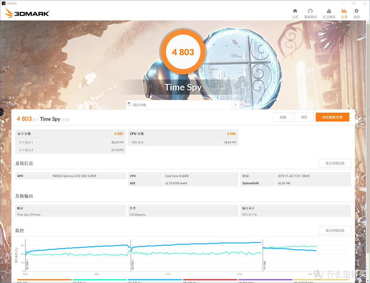370x283 pixels.
Task: Click the 保存 save button
Action: [x=304, y=117]
